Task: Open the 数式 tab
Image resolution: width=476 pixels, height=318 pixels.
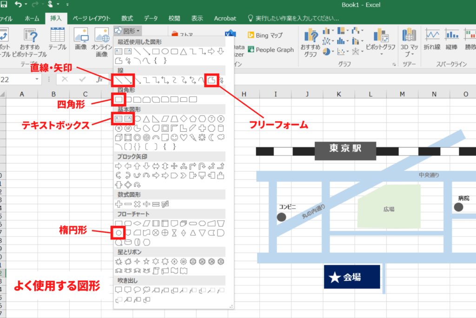Action: (x=127, y=19)
